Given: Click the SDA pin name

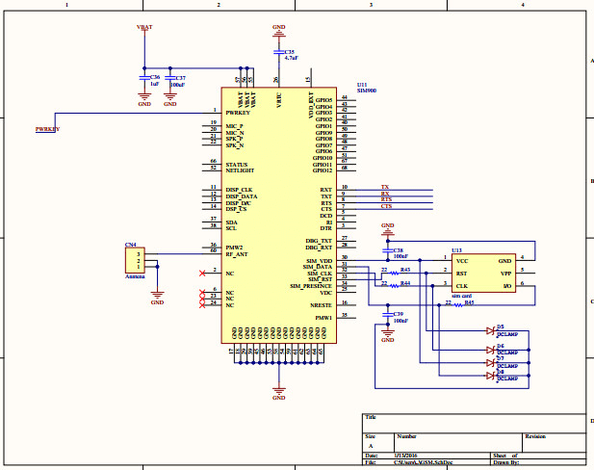Looking at the screenshot, I should (231, 222).
